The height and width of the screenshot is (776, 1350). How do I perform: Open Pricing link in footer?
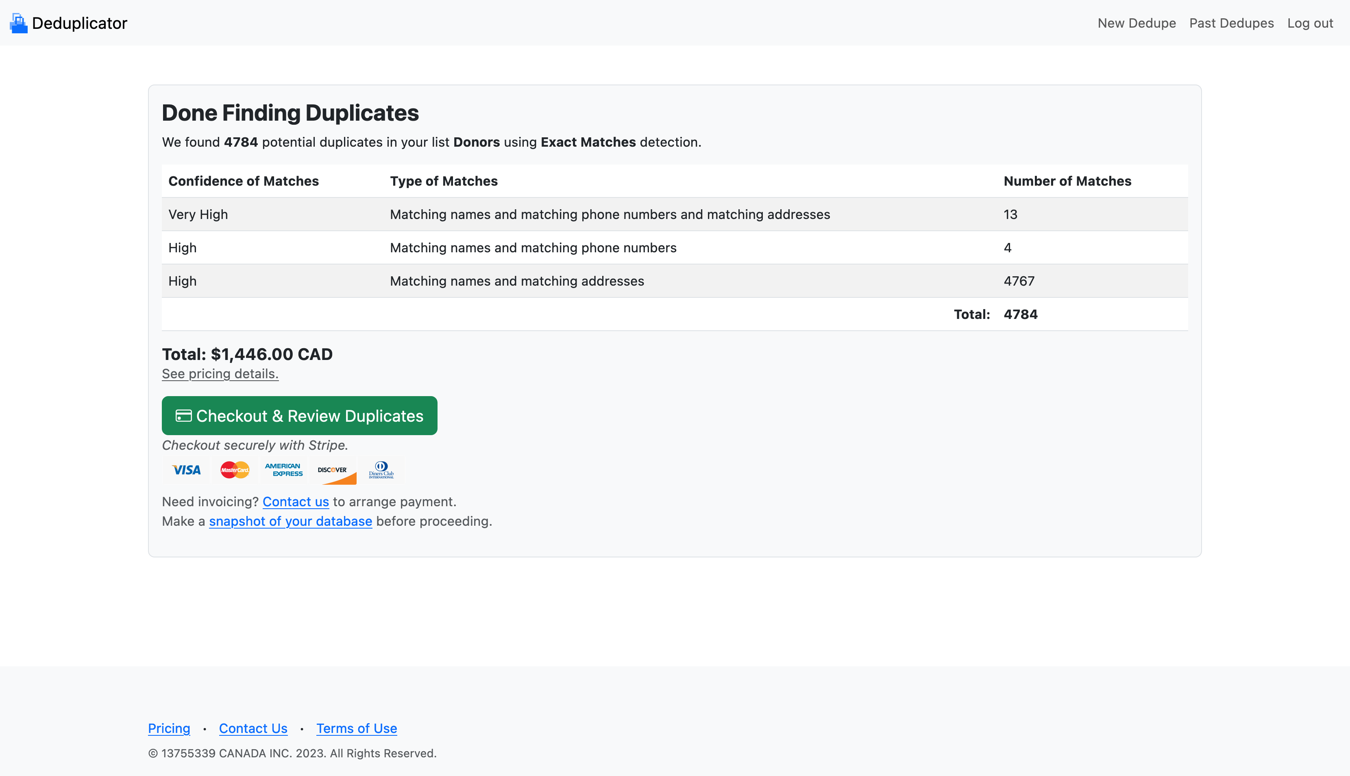click(x=169, y=728)
